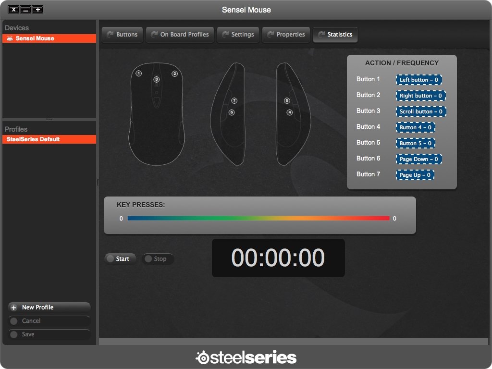Go to the Properties tab
Viewport: 492px width, 369px height.
click(x=286, y=35)
